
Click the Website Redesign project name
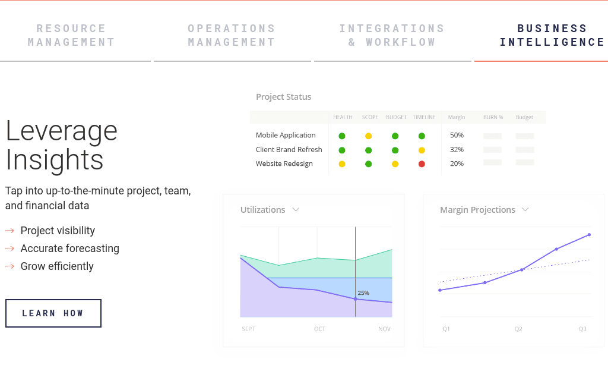[x=284, y=163]
